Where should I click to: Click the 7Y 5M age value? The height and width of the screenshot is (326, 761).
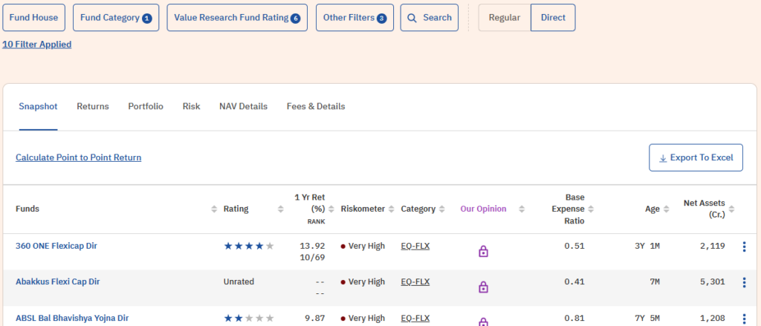click(x=647, y=319)
